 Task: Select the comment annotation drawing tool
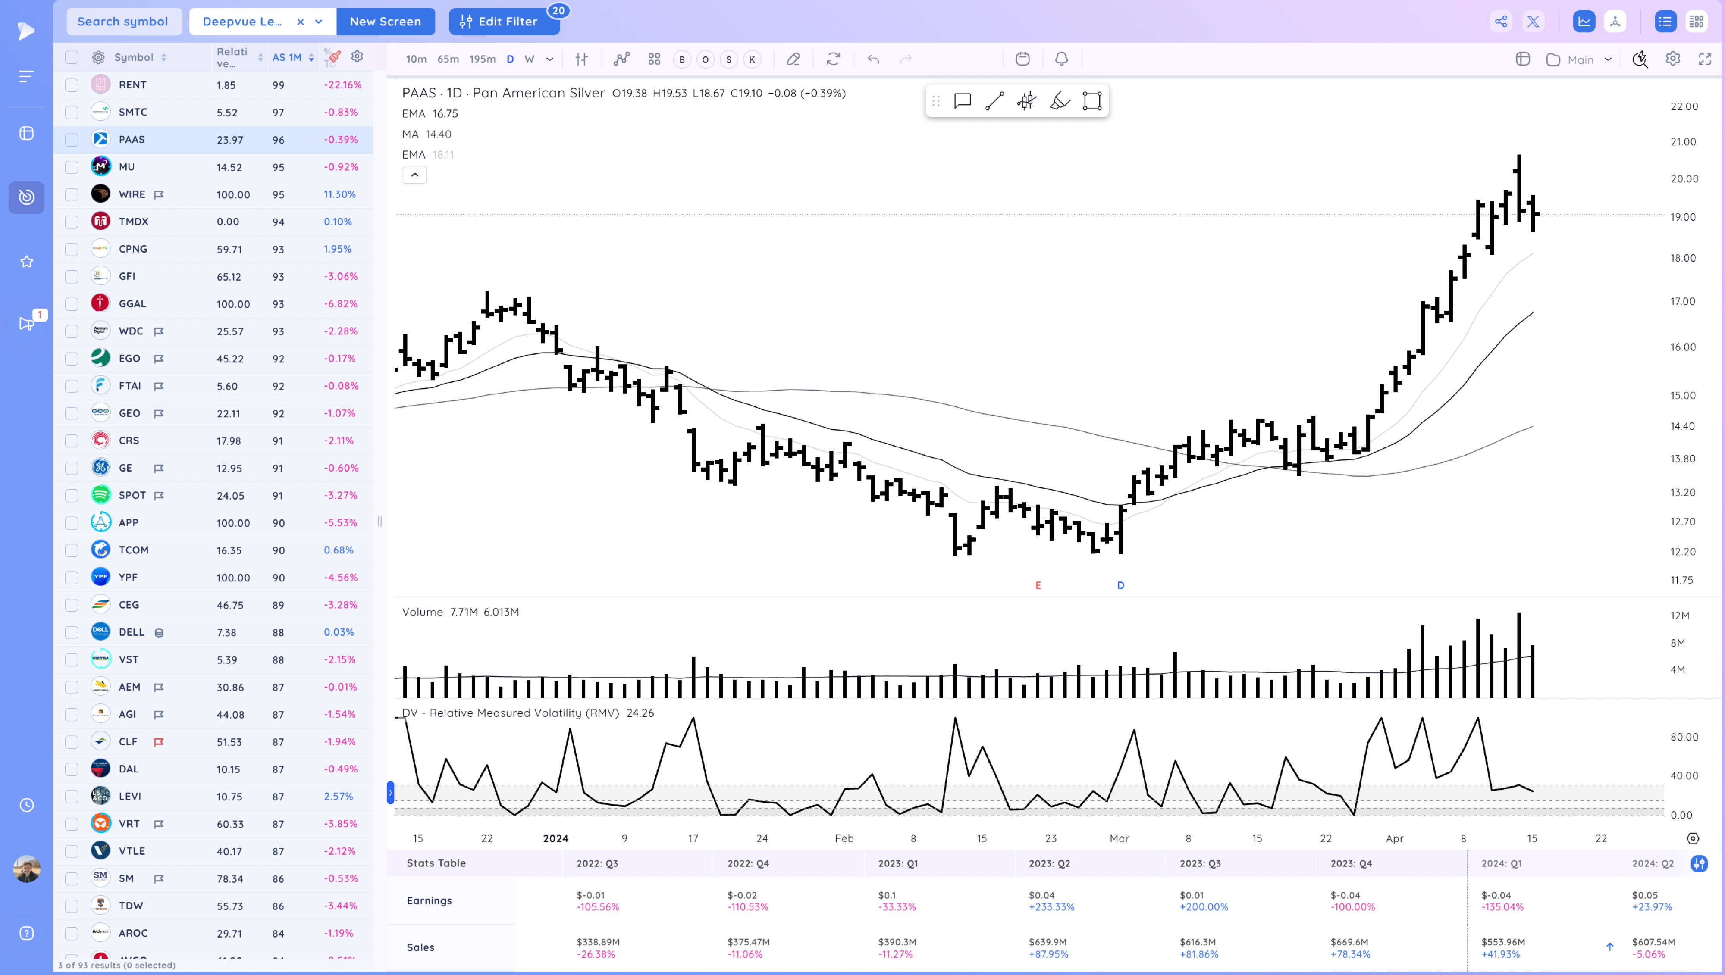(962, 101)
